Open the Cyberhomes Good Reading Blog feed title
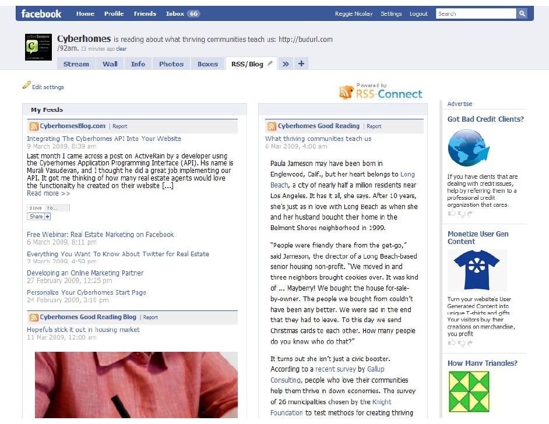This screenshot has width=549, height=424. click(88, 317)
